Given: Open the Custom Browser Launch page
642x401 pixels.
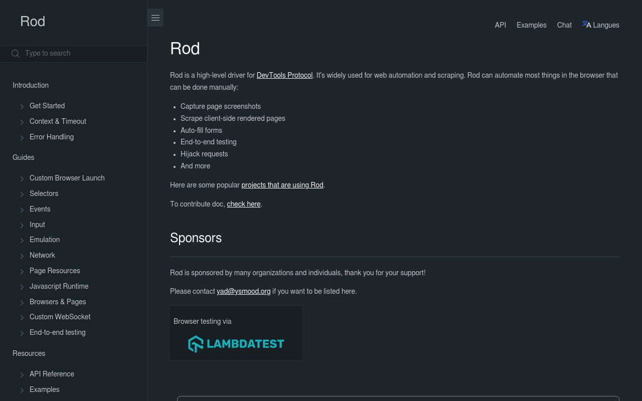Looking at the screenshot, I should pyautogui.click(x=67, y=178).
